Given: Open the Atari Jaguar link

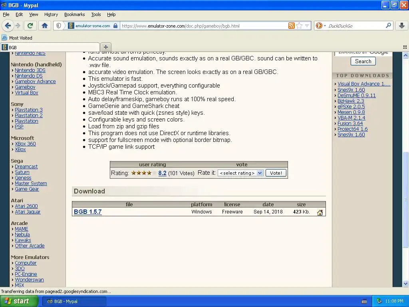Looking at the screenshot, I should click(28, 212).
